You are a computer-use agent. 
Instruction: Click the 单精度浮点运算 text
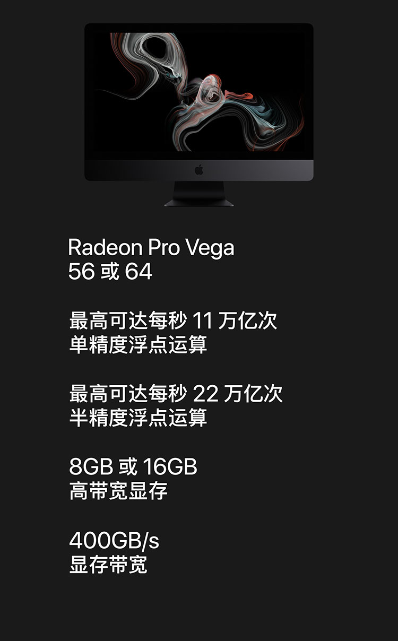138,345
